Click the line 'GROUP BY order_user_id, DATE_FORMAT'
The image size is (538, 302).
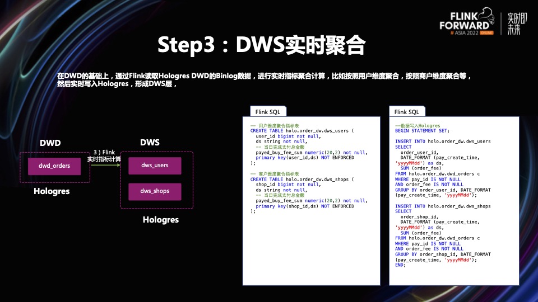pos(443,190)
